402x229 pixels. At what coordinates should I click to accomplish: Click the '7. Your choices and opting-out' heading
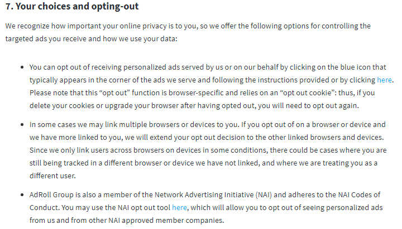[x=72, y=6]
